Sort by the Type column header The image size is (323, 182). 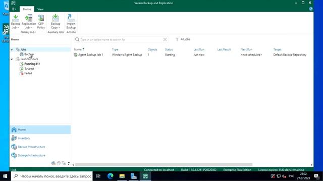115,50
